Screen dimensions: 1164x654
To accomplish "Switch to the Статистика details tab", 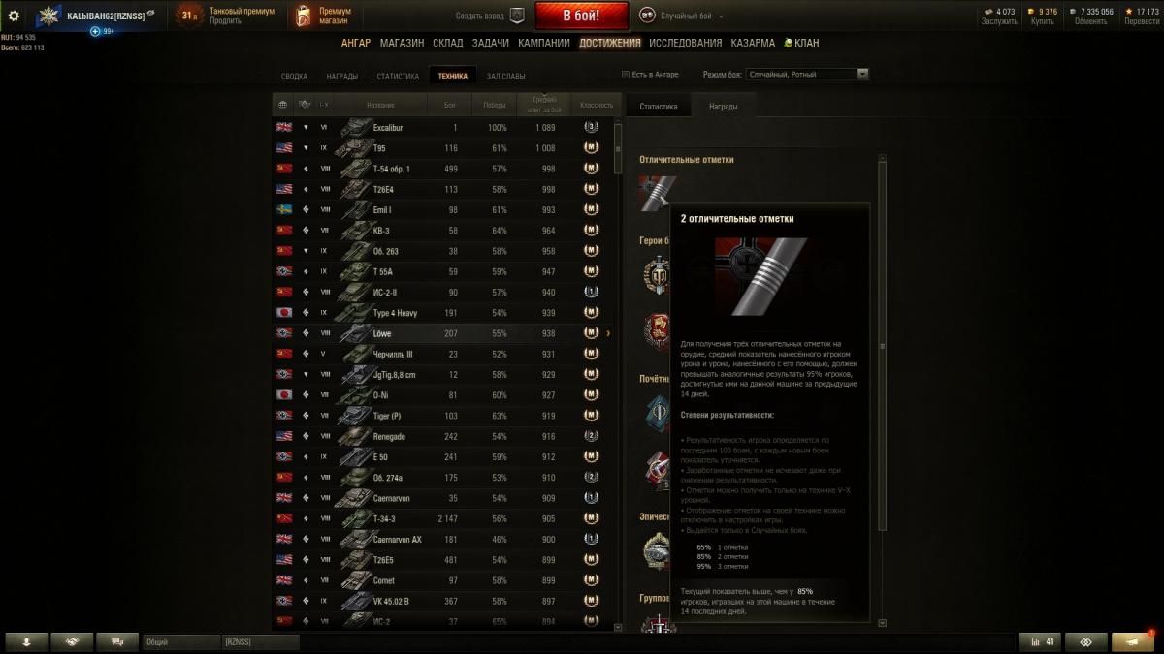I will pos(659,107).
